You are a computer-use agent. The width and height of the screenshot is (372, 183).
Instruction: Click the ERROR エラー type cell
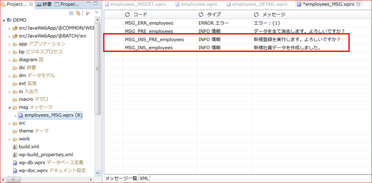[224, 23]
